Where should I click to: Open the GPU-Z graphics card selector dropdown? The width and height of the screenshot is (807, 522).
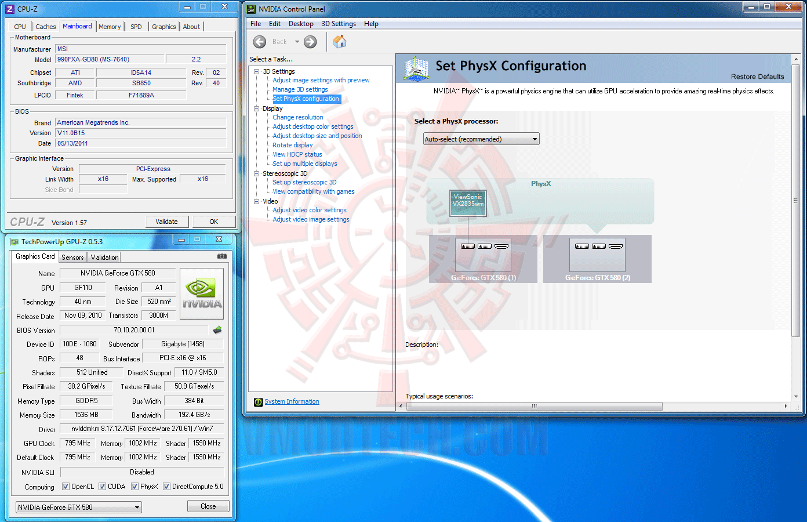pos(79,507)
